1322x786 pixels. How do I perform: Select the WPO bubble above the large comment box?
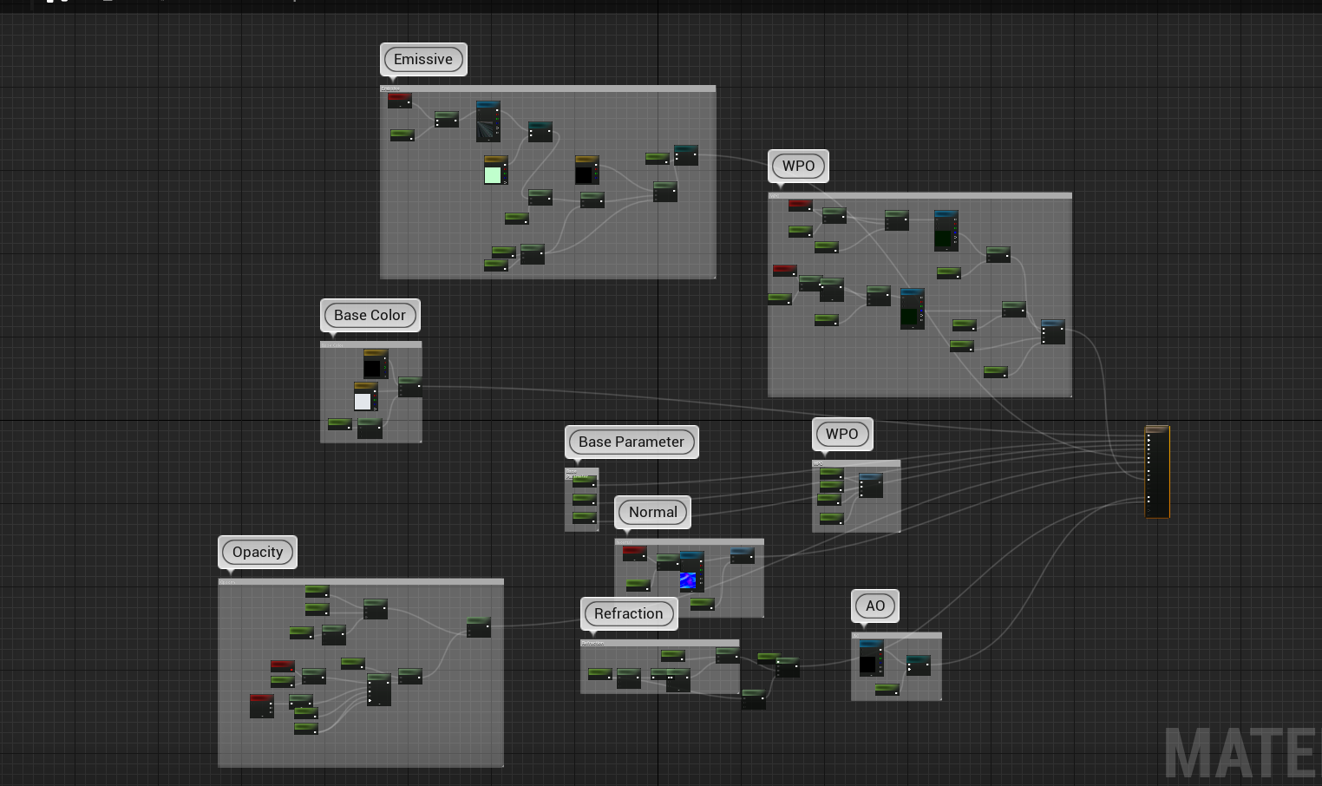[798, 166]
